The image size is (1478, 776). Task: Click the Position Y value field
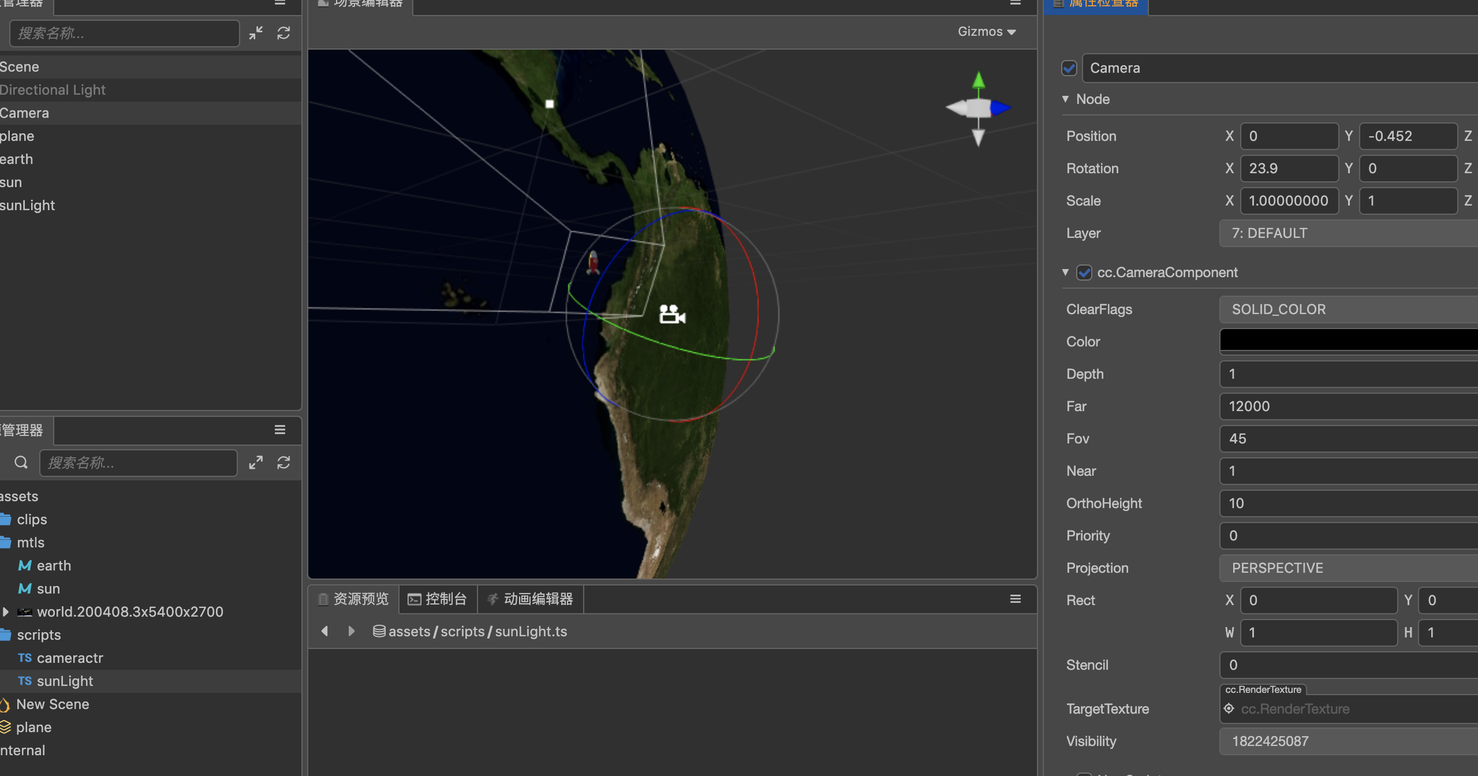[1408, 136]
